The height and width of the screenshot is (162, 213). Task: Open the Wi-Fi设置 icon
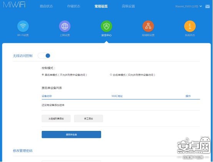click(23, 26)
